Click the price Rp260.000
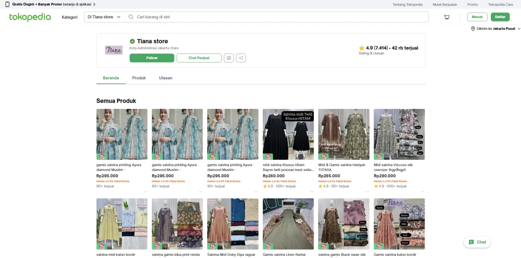The height and width of the screenshot is (258, 521). click(274, 176)
